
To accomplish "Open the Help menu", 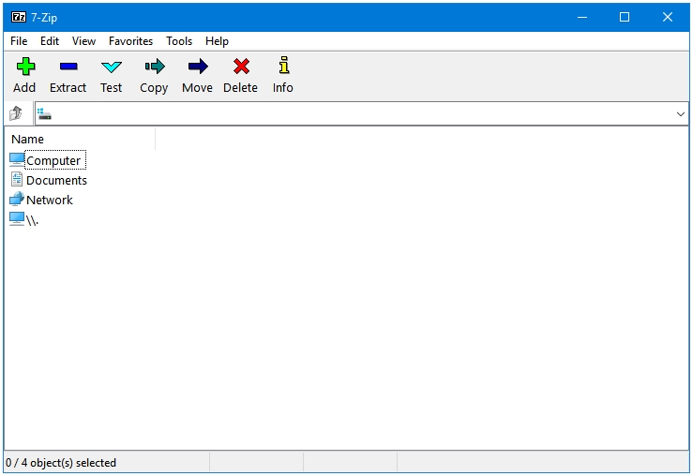I will point(217,41).
